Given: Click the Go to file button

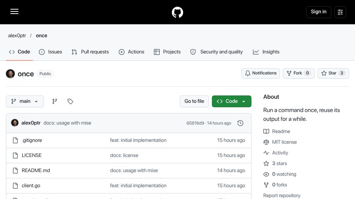Looking at the screenshot, I should (x=194, y=101).
